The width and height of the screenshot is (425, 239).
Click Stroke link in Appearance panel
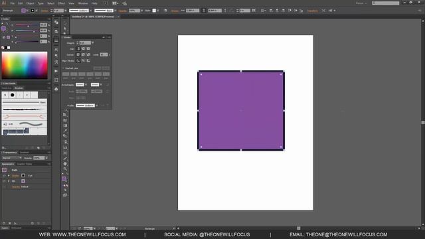15,175
